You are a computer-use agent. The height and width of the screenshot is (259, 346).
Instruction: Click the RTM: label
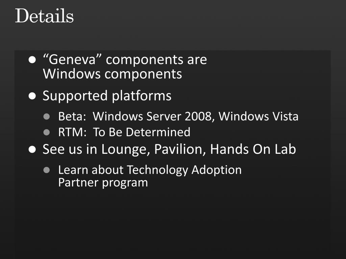coord(72,132)
